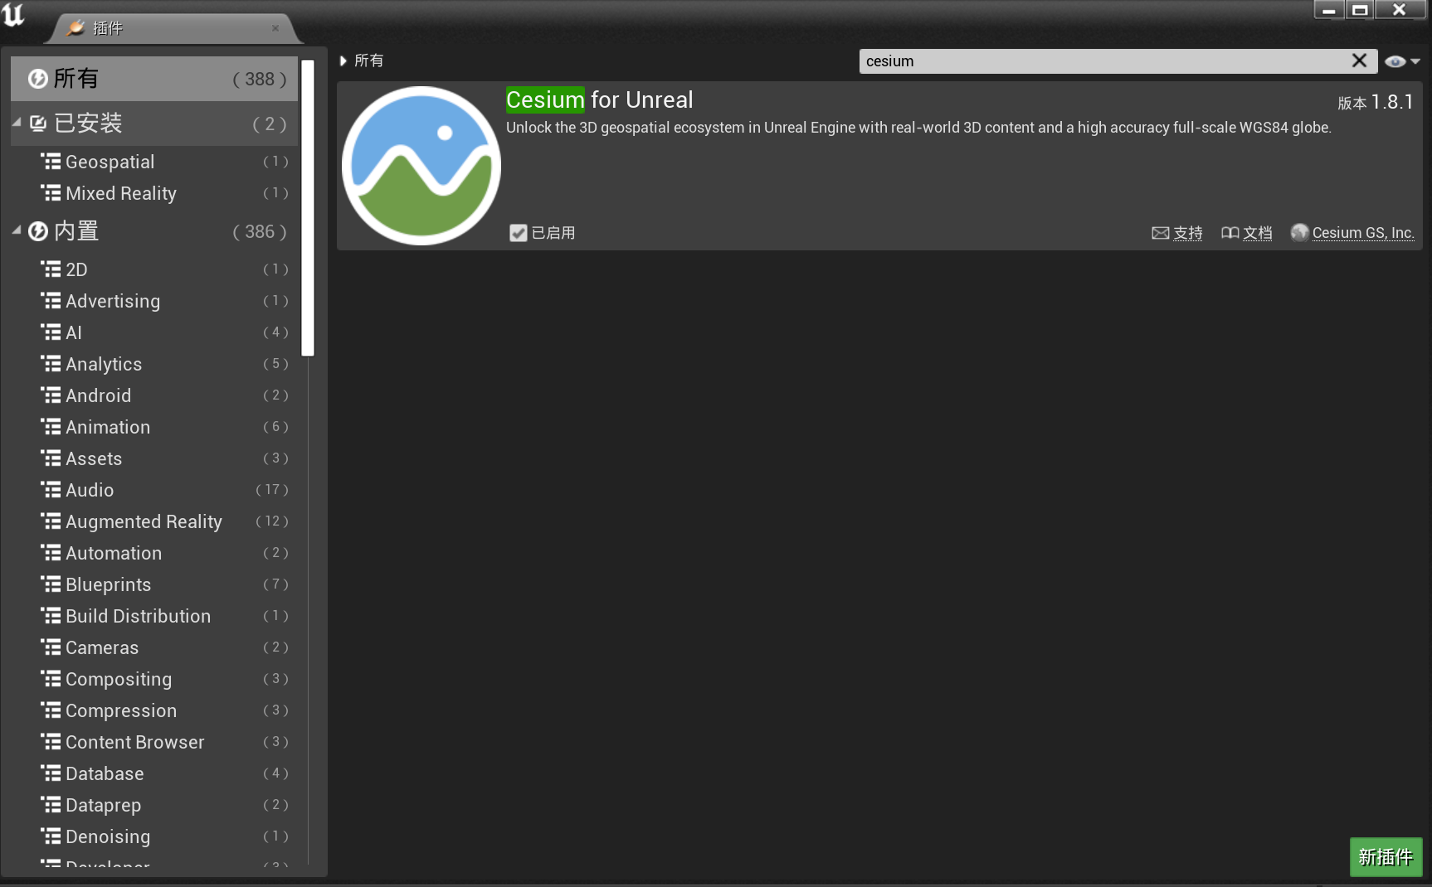
Task: Collapse the 已安装 category arrow
Action: pos(17,122)
